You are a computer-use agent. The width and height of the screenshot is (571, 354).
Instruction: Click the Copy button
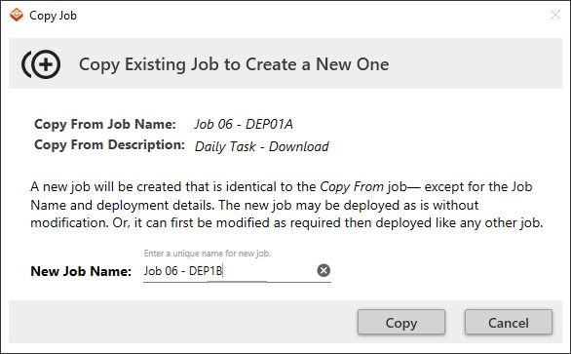point(400,322)
